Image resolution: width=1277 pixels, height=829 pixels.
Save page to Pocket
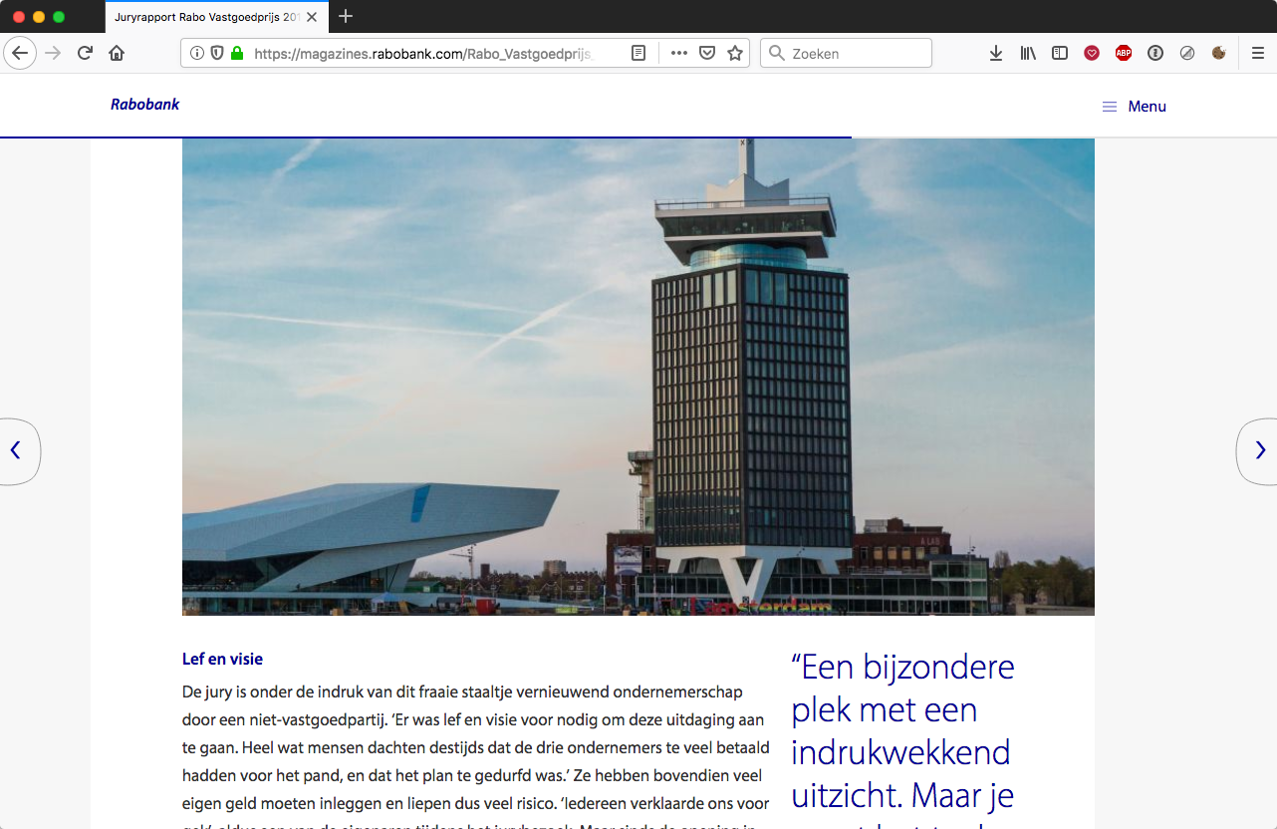[707, 54]
